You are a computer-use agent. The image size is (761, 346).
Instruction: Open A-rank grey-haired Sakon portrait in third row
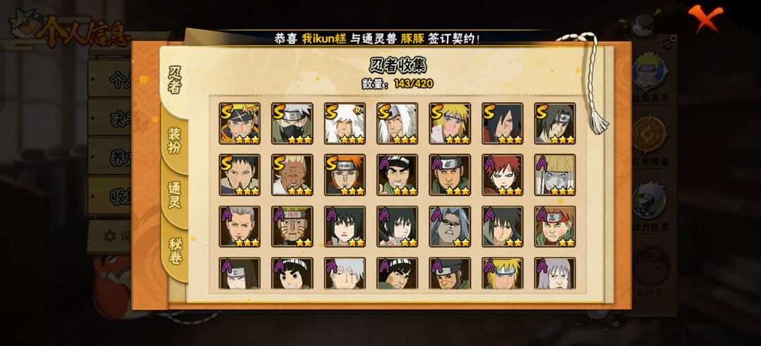point(450,227)
